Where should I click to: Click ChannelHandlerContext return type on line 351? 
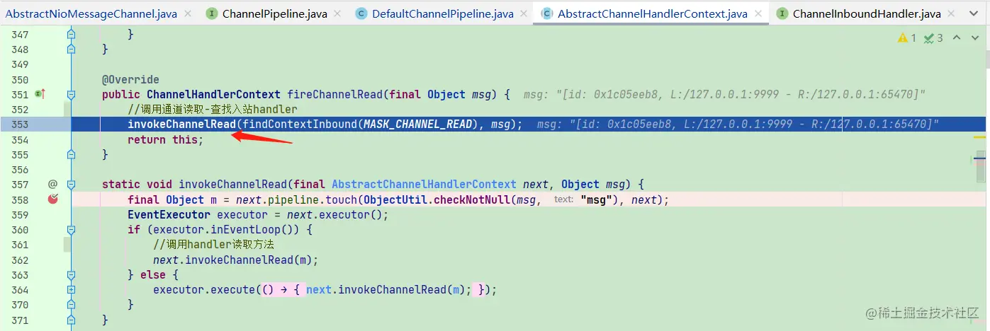pyautogui.click(x=214, y=94)
